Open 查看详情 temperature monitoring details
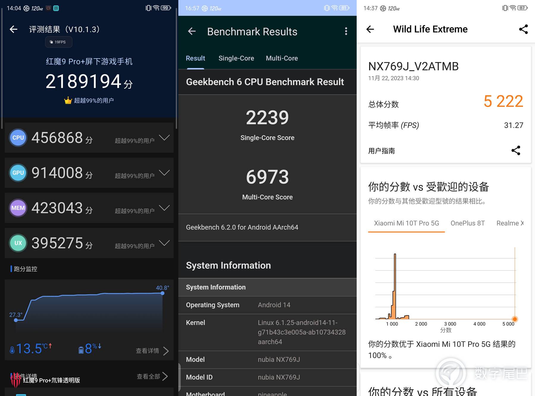Screen dimensions: 535x396 (x=152, y=351)
